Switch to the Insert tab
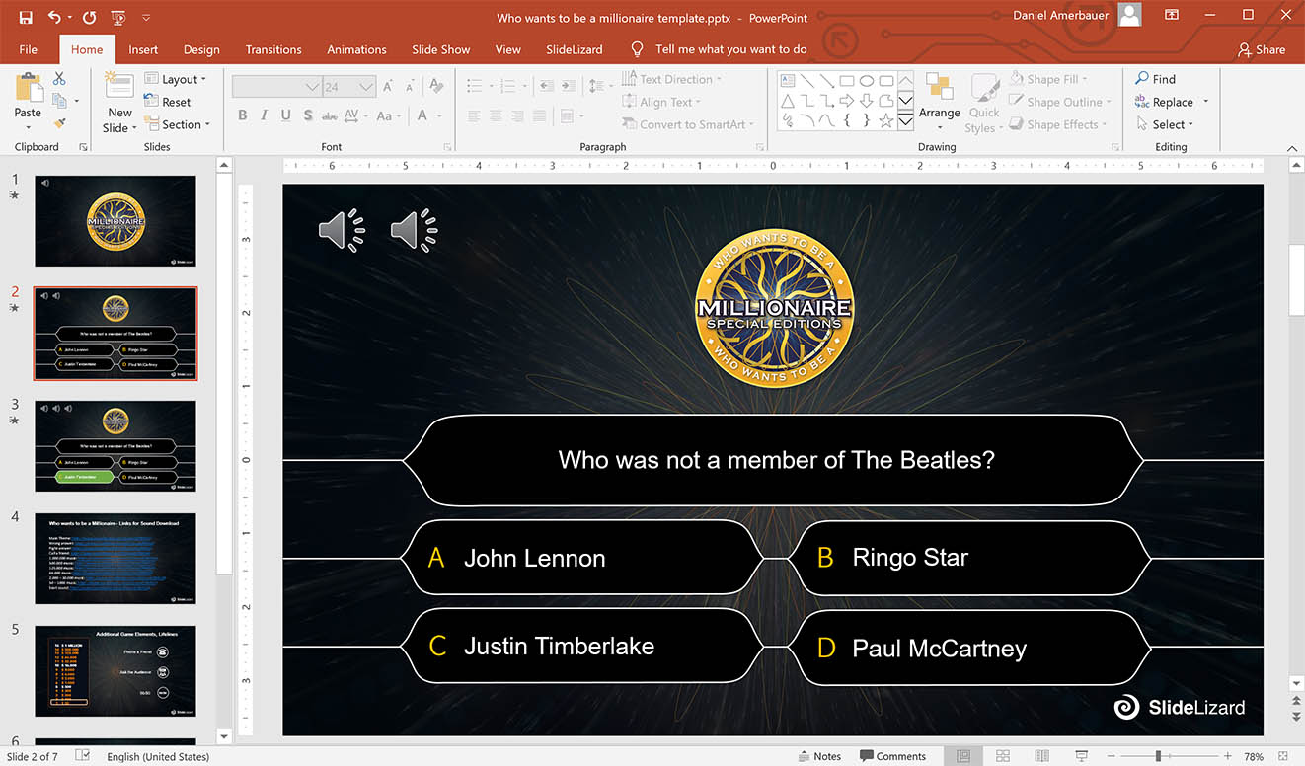Image resolution: width=1305 pixels, height=766 pixels. click(x=143, y=49)
